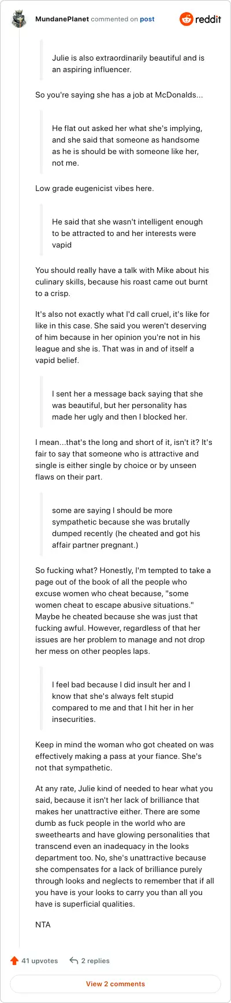Click the McDonalds job sentence
Image resolution: width=231 pixels, height=1003 pixels.
(119, 95)
